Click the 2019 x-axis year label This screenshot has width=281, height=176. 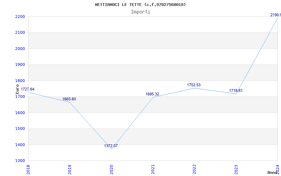tap(70, 169)
